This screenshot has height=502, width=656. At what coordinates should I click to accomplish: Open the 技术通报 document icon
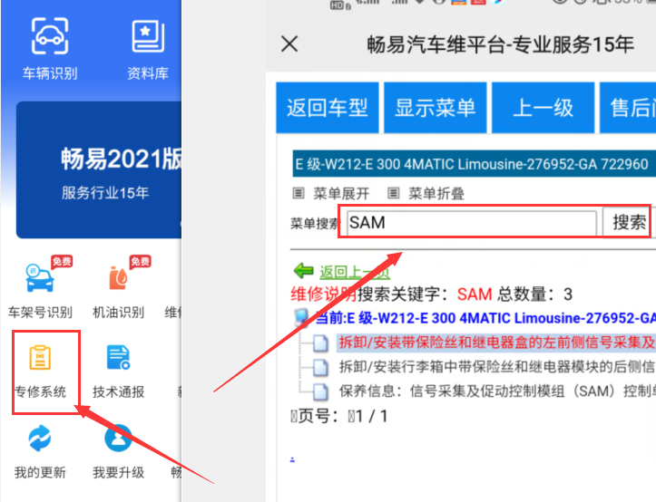pos(118,358)
